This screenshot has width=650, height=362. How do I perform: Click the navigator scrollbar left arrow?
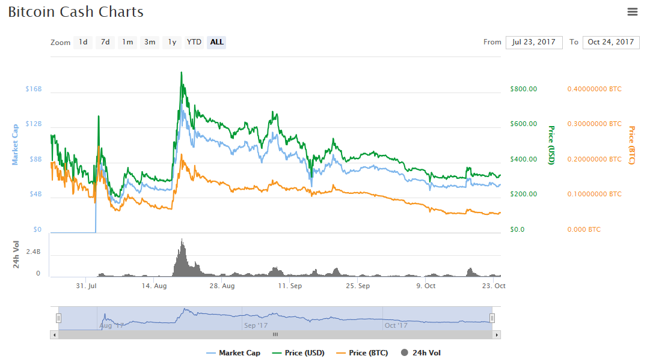coord(54,335)
